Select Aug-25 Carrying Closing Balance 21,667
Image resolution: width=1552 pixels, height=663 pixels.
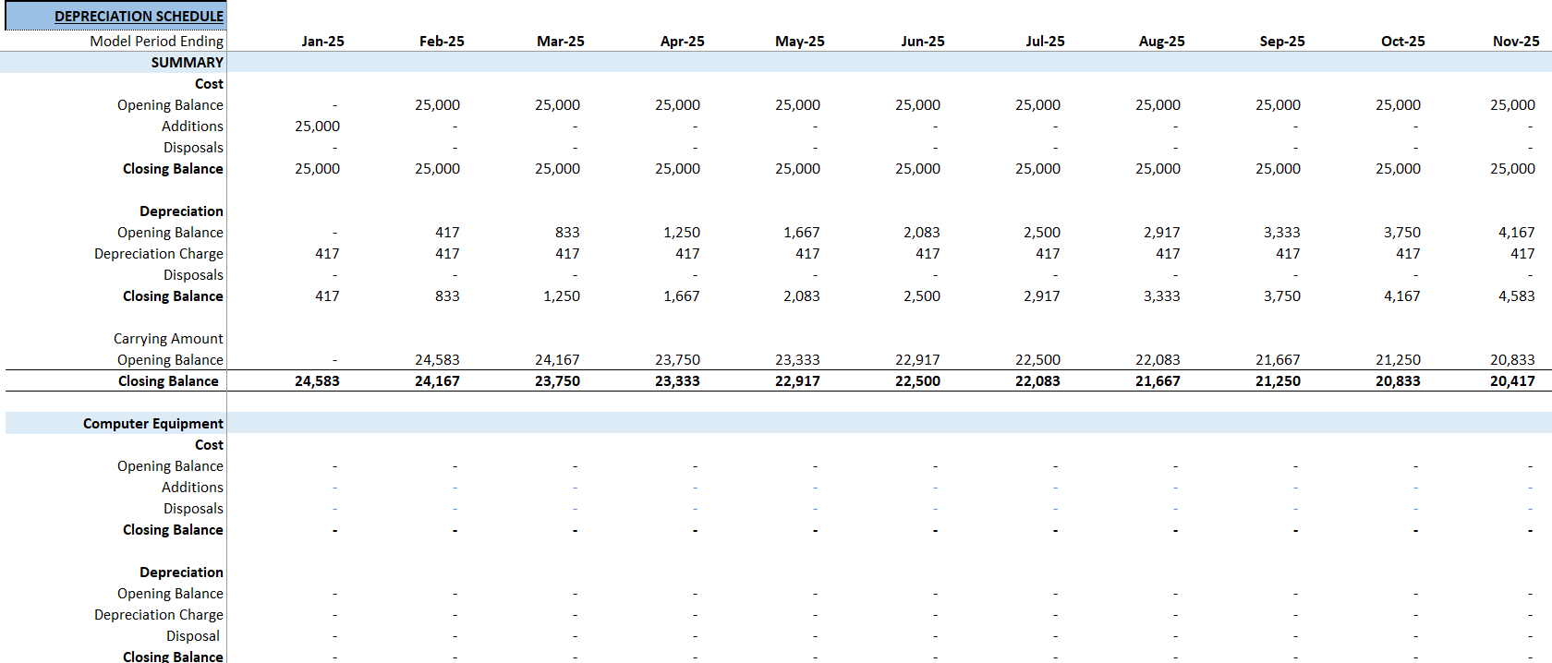[1158, 381]
